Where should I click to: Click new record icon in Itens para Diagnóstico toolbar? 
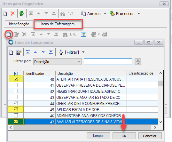click(5, 14)
